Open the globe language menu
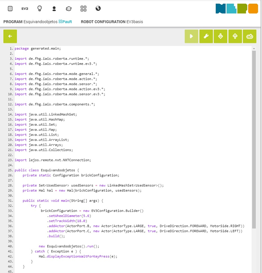262x273 pixels. [x=98, y=8]
